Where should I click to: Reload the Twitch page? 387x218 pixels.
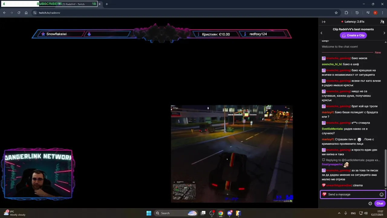pyautogui.click(x=19, y=13)
